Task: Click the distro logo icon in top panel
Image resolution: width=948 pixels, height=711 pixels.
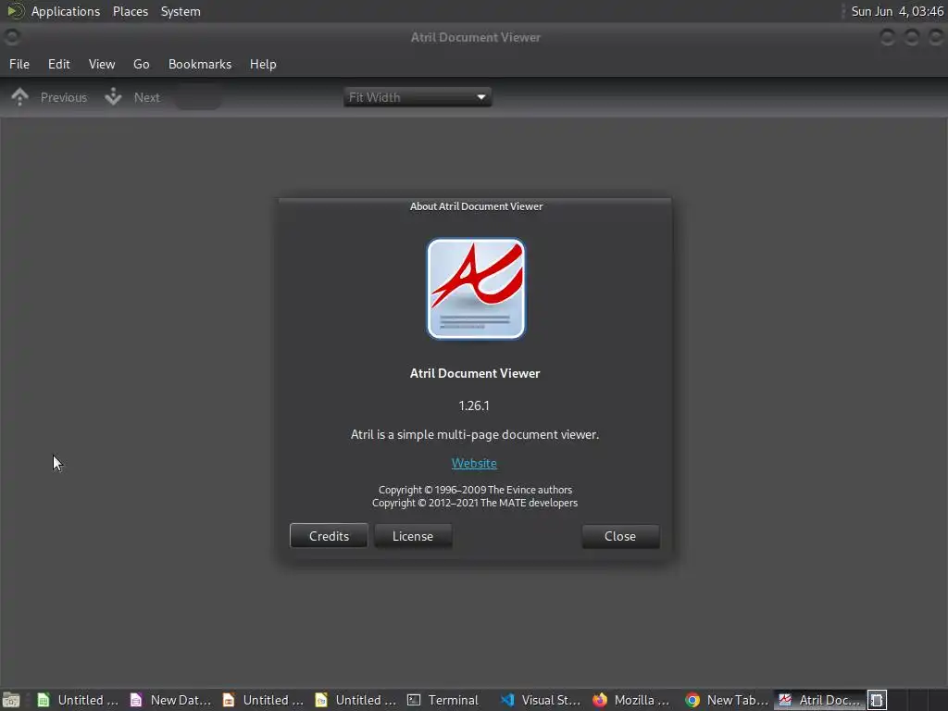Action: click(15, 11)
